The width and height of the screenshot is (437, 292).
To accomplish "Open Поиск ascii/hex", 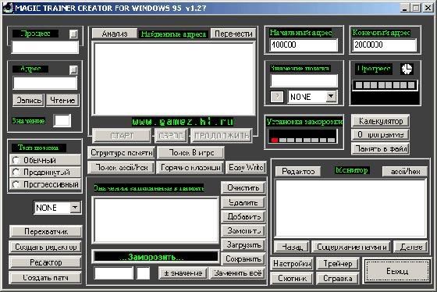I will (121, 167).
